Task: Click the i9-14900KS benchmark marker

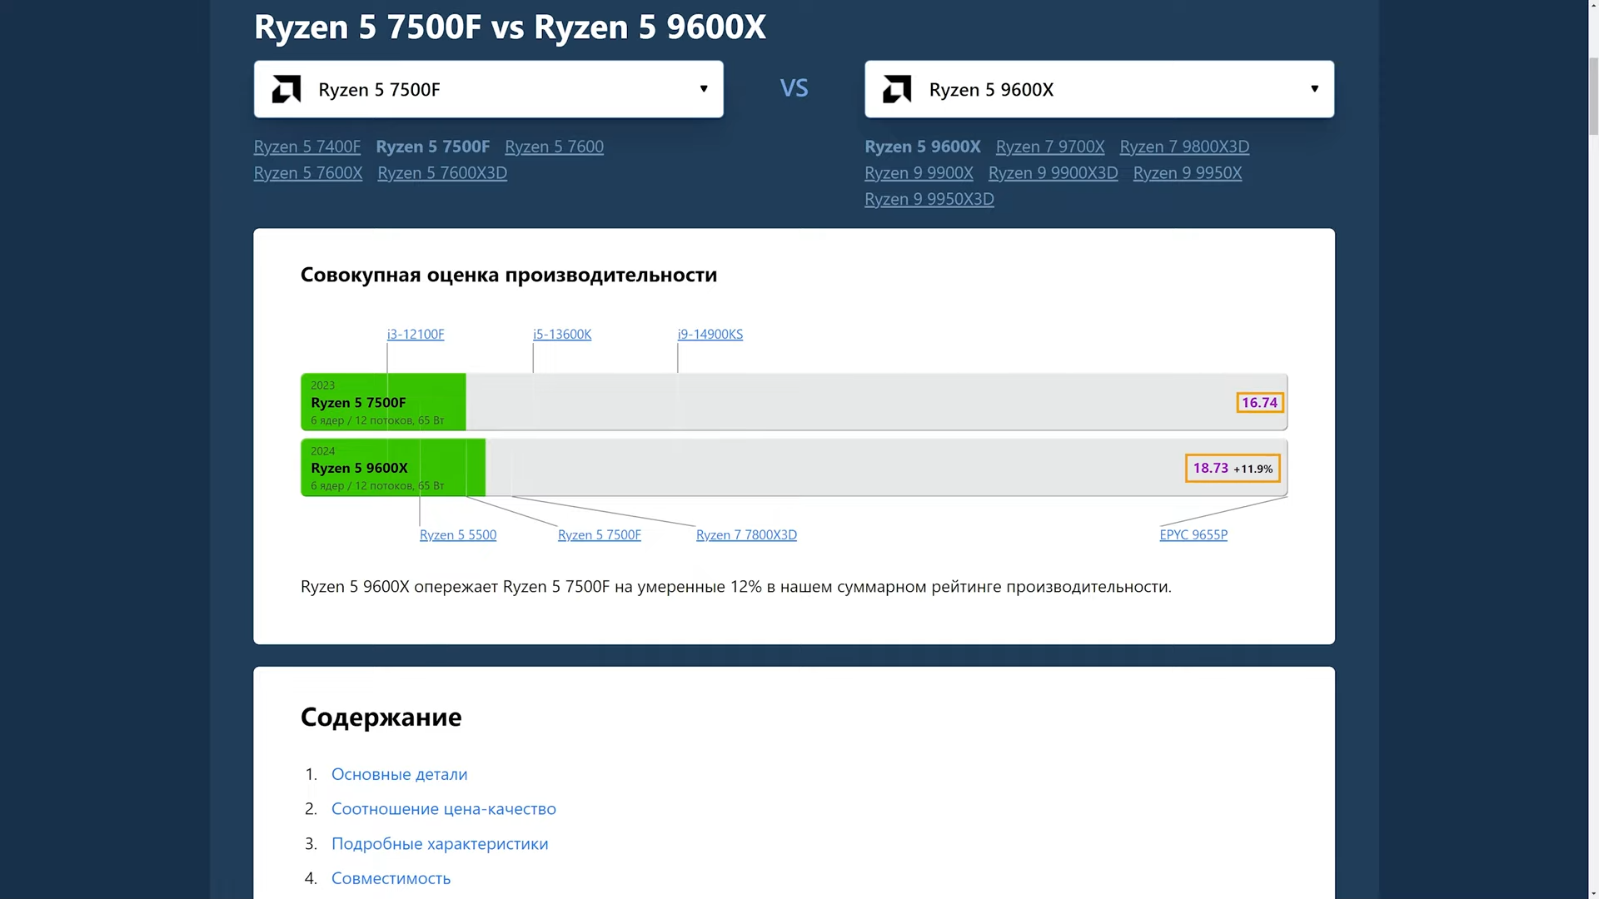Action: (710, 334)
